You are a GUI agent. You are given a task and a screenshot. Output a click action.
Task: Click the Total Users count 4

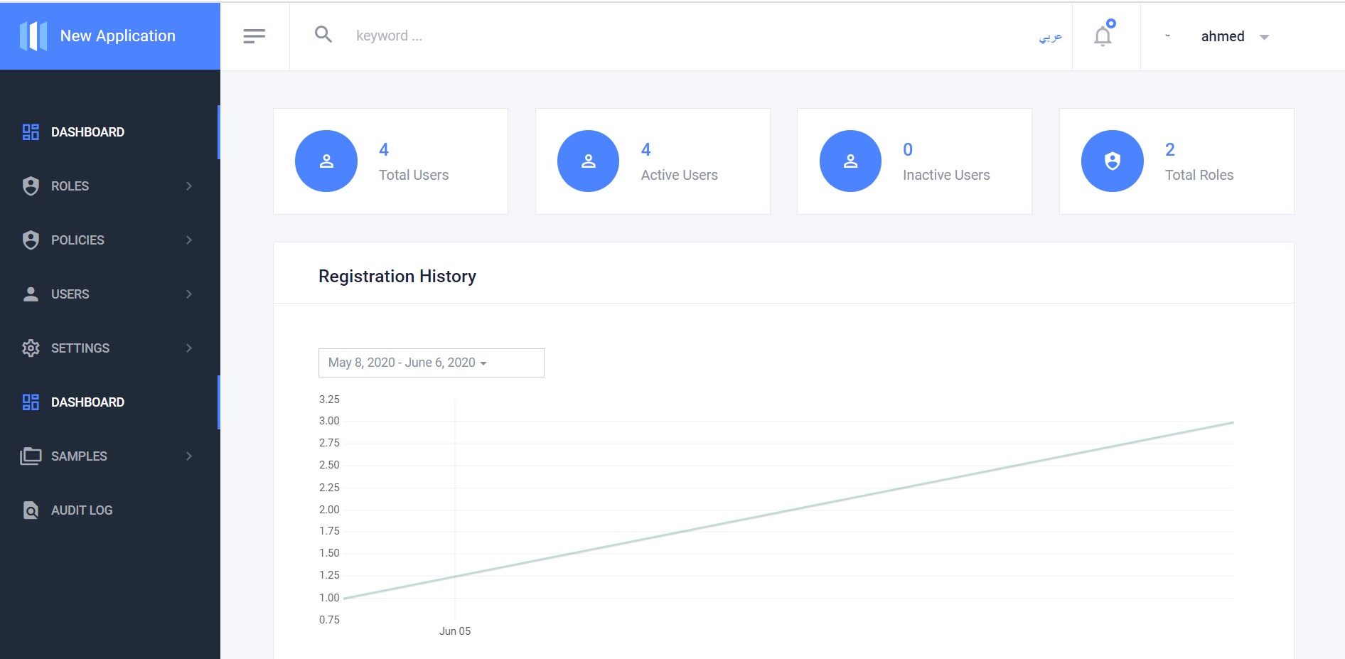tap(384, 149)
